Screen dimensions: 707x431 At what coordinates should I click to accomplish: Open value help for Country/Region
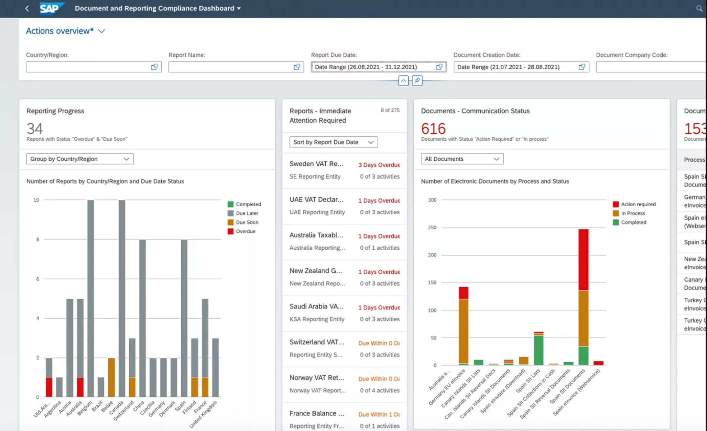154,67
